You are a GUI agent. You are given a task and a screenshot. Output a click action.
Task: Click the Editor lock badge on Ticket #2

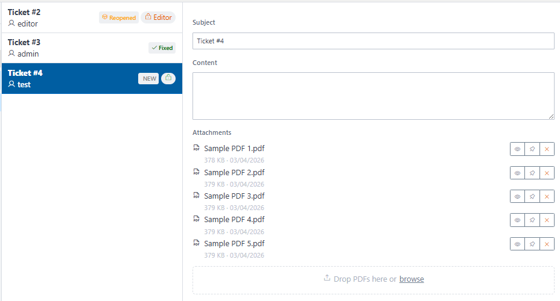click(158, 17)
